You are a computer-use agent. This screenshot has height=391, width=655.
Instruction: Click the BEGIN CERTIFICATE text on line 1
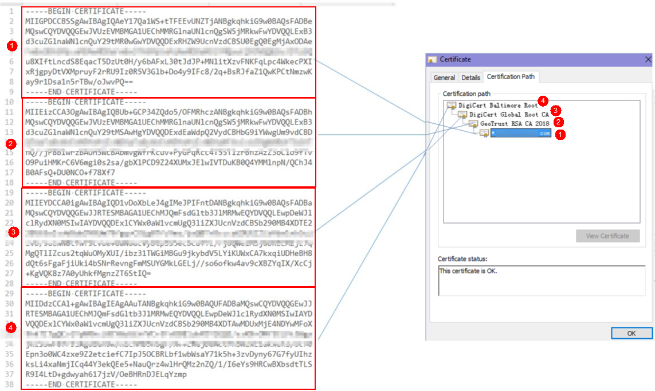pyautogui.click(x=85, y=11)
